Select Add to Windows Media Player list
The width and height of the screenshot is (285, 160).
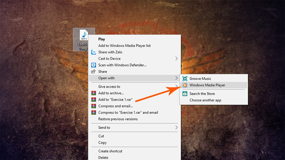tap(134, 46)
